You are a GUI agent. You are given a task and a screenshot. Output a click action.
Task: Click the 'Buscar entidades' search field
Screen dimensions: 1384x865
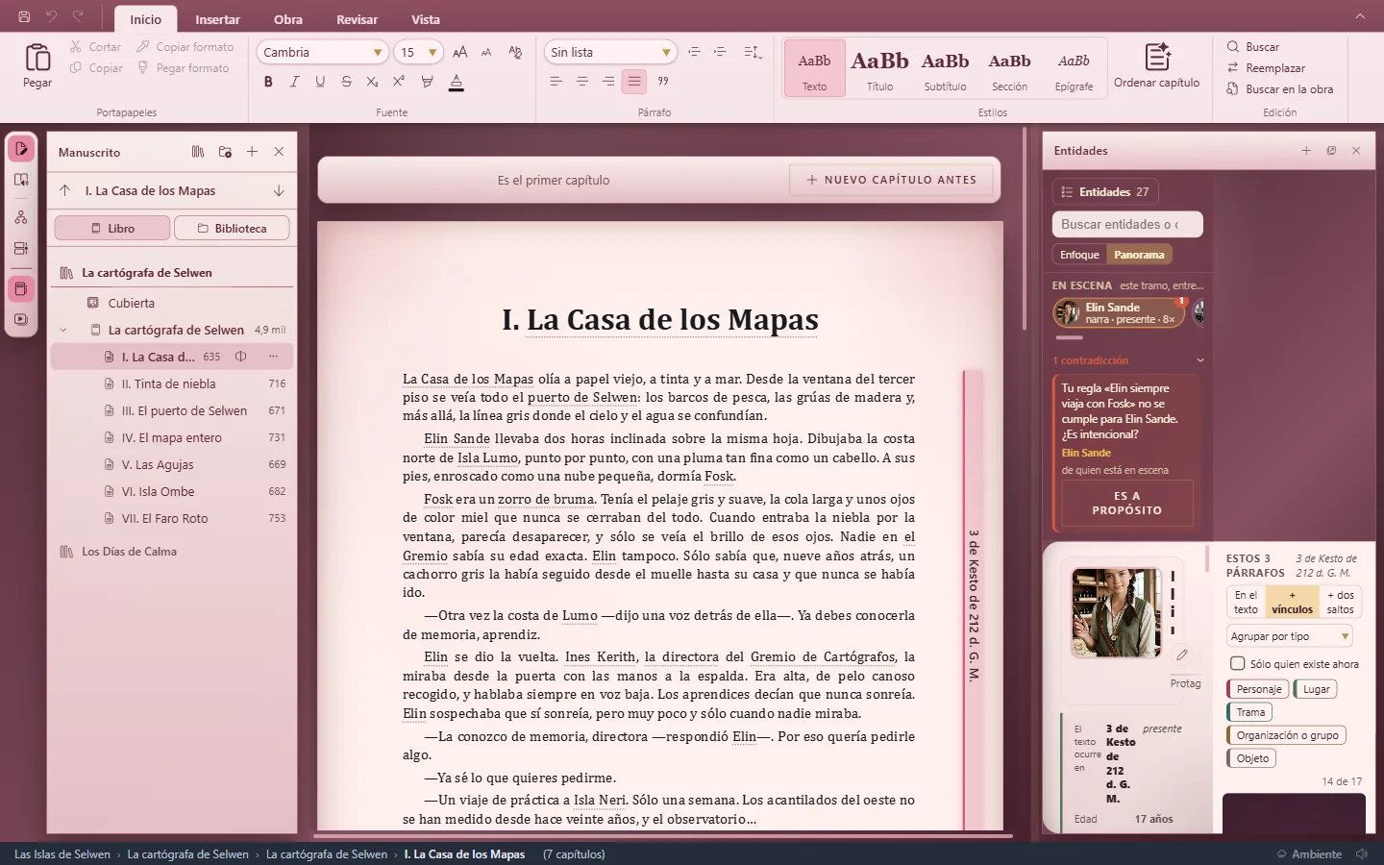pyautogui.click(x=1127, y=224)
